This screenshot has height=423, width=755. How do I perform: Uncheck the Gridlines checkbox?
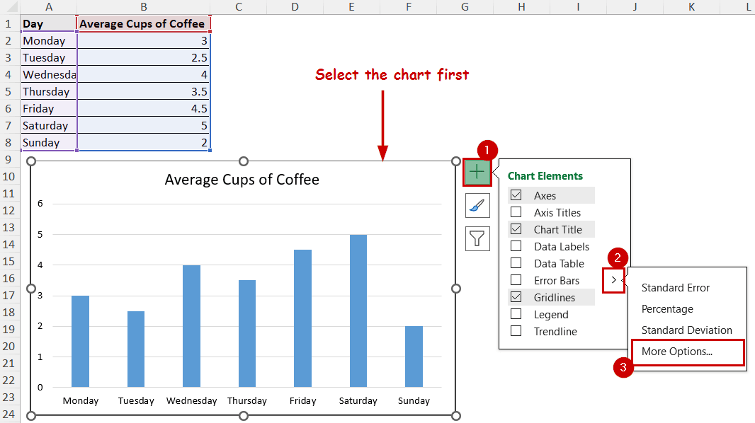pos(516,297)
